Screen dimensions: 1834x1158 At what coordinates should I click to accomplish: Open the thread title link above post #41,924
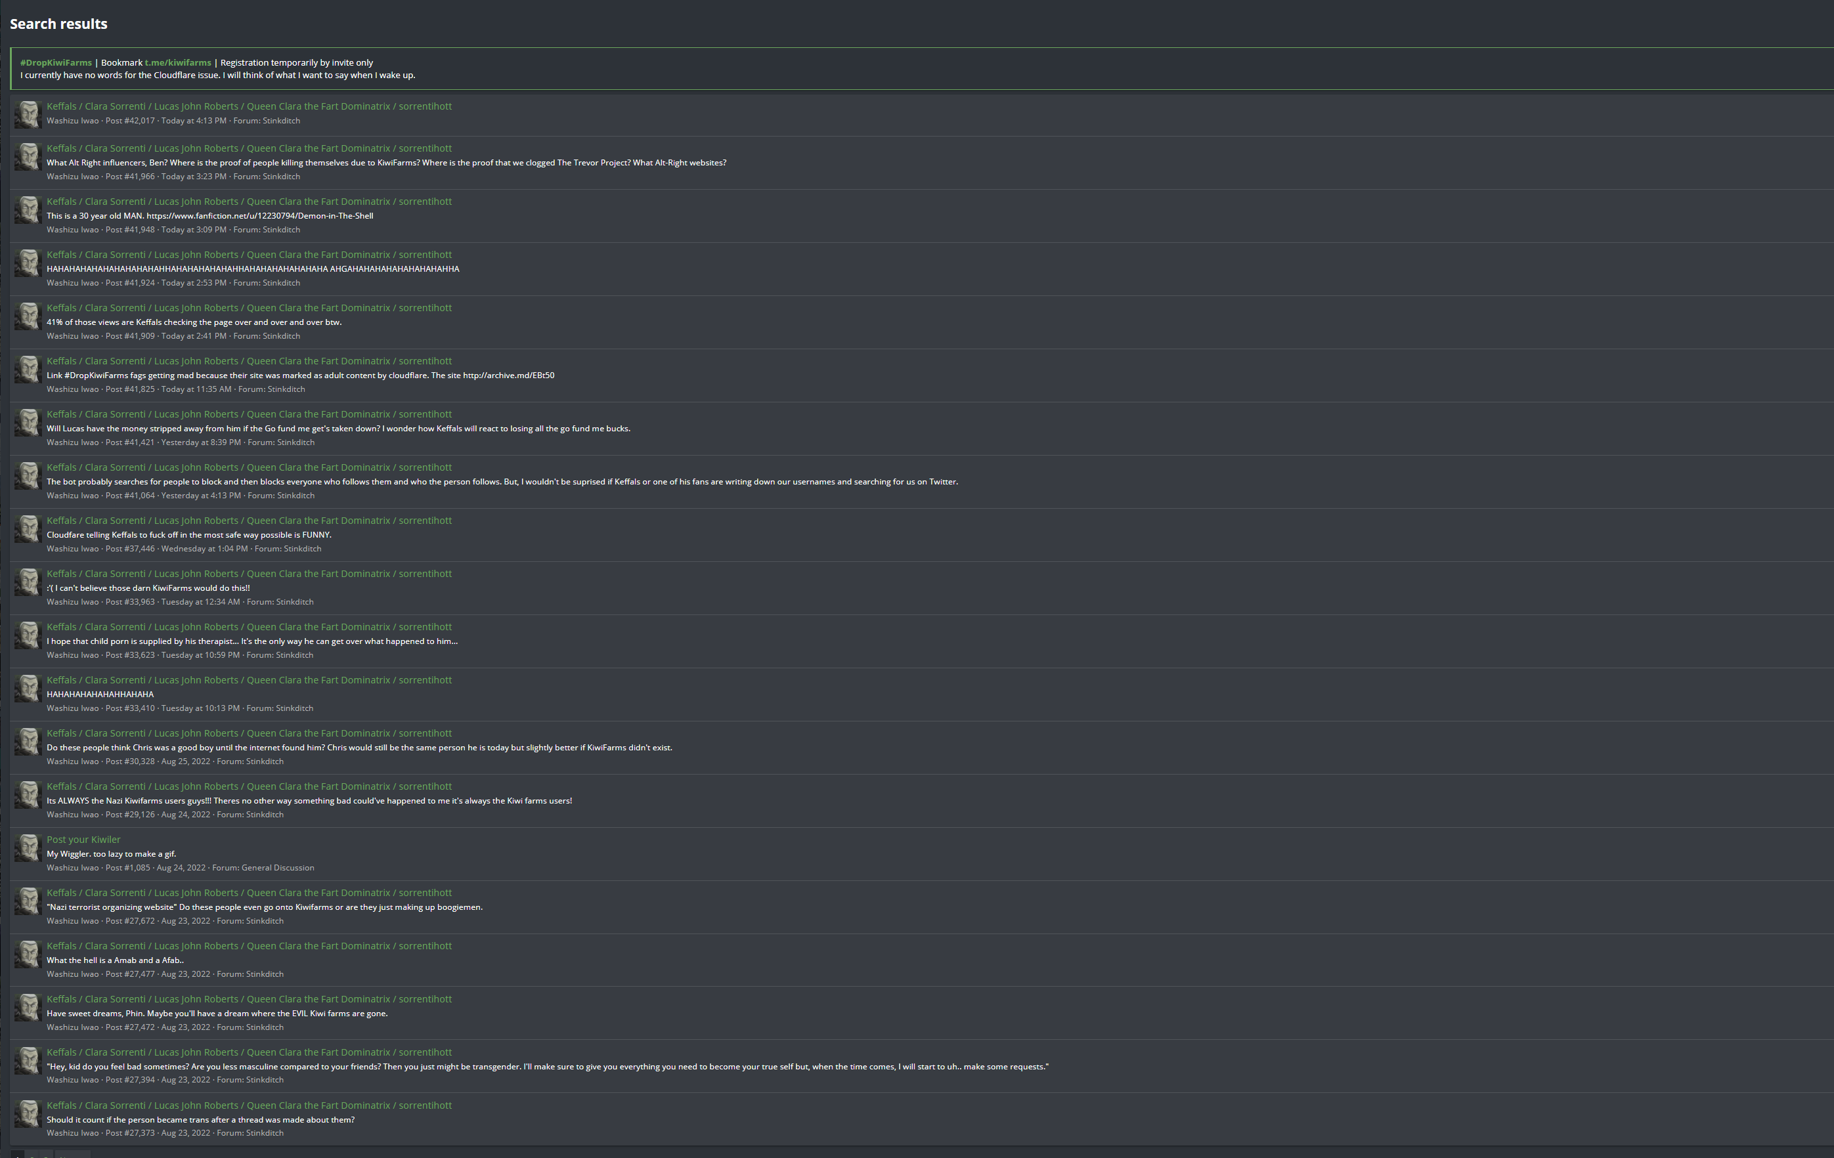(249, 255)
